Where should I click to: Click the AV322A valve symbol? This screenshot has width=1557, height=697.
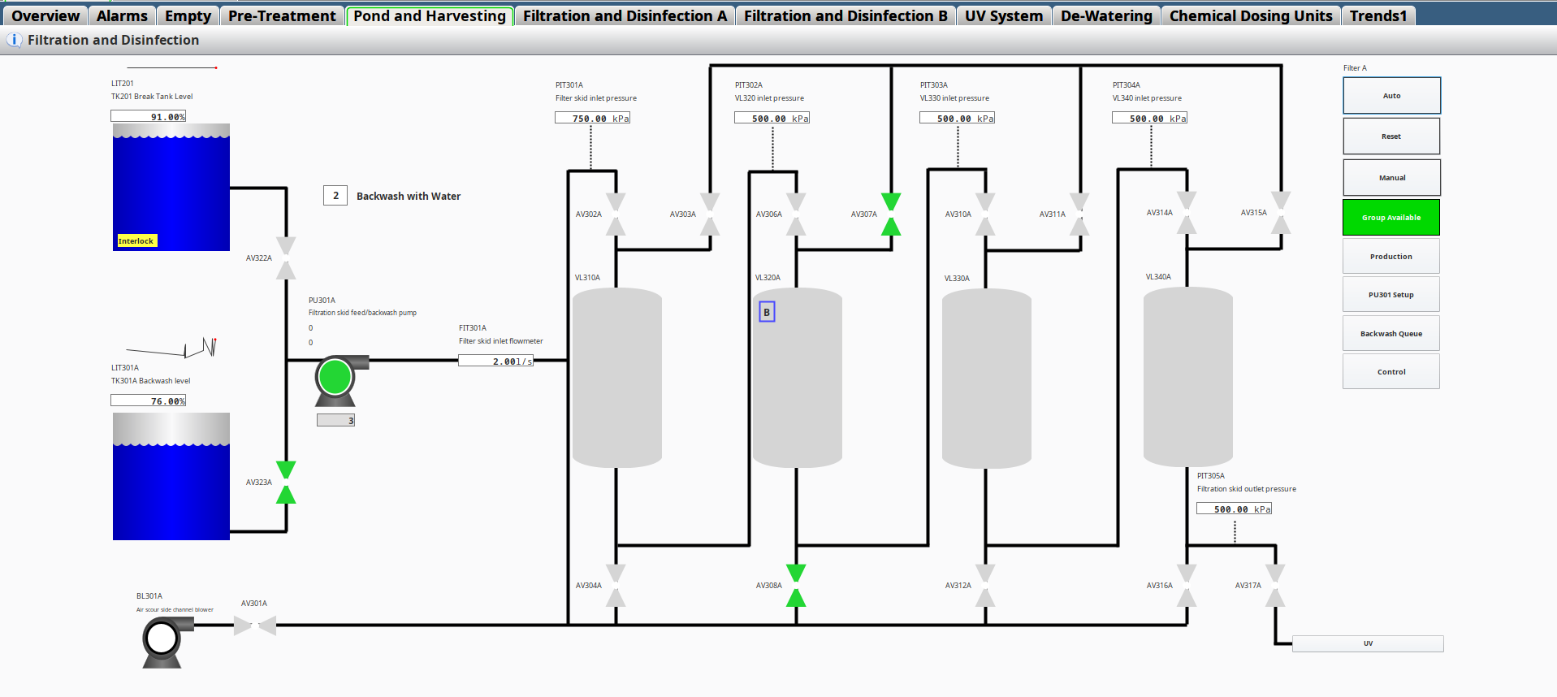pyautogui.click(x=286, y=258)
